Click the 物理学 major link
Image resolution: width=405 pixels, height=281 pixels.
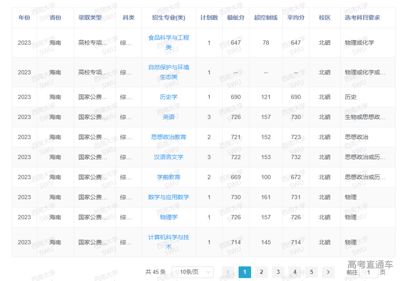coord(169,217)
